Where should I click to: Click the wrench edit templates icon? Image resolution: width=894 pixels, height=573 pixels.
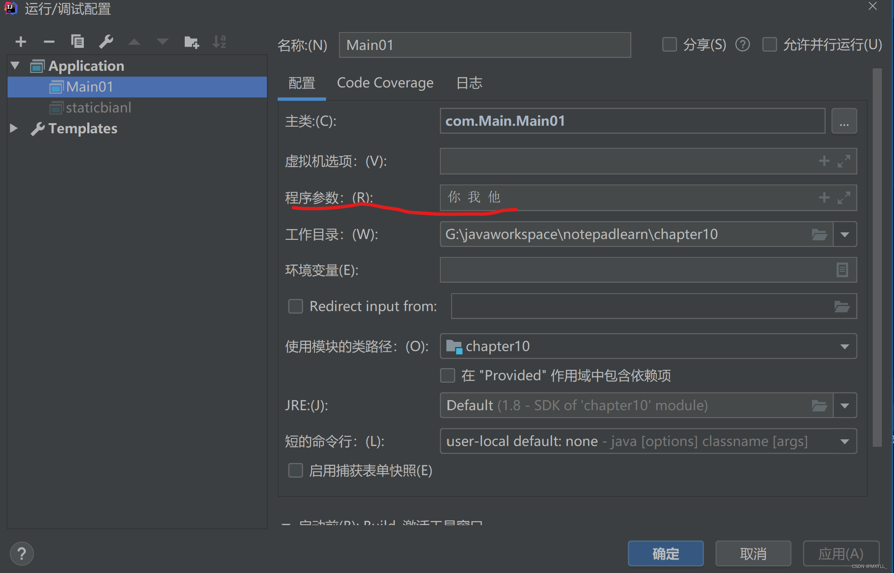tap(106, 42)
